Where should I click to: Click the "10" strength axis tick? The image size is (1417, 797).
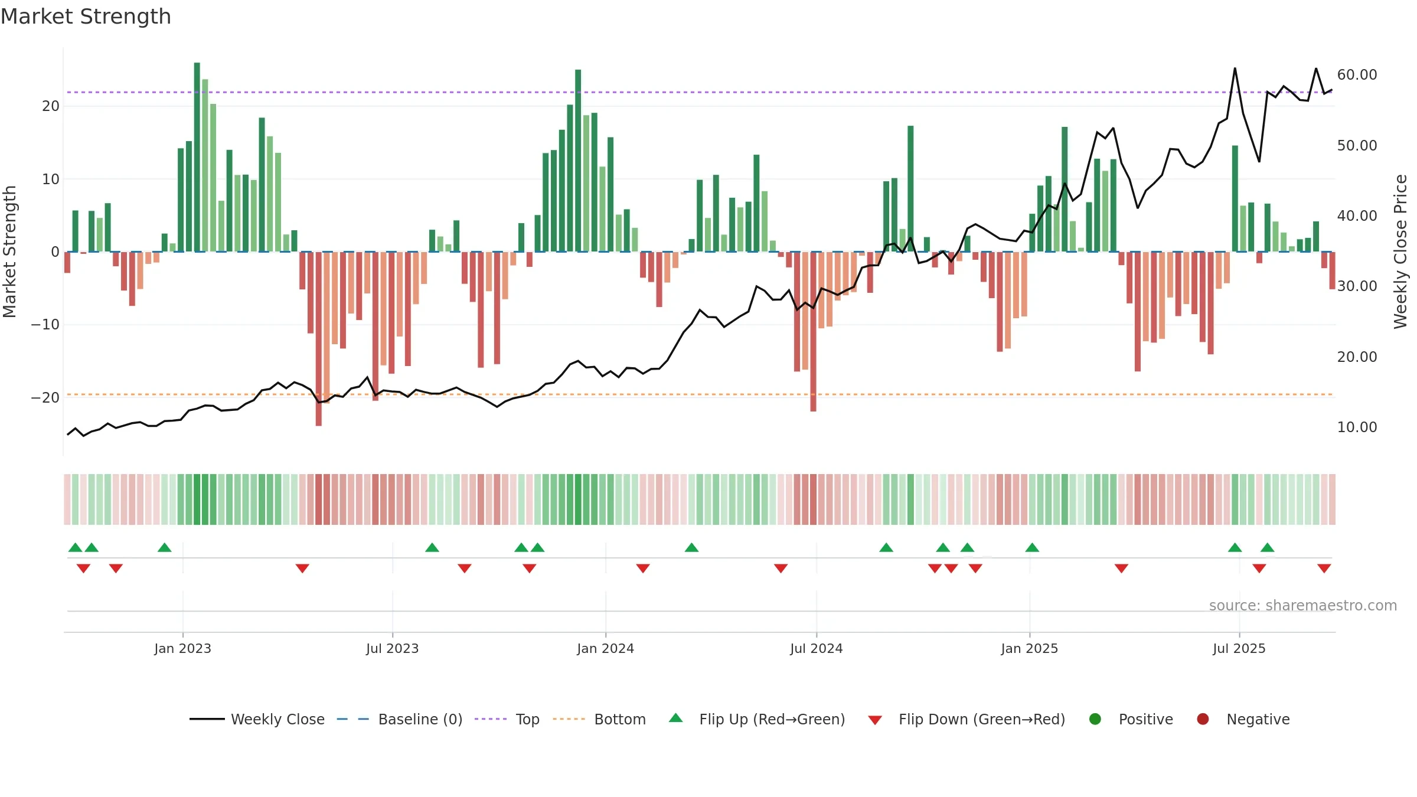point(51,179)
